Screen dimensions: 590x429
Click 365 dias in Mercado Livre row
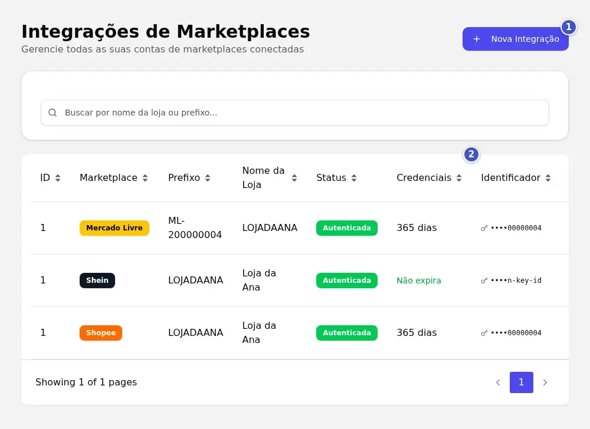417,228
